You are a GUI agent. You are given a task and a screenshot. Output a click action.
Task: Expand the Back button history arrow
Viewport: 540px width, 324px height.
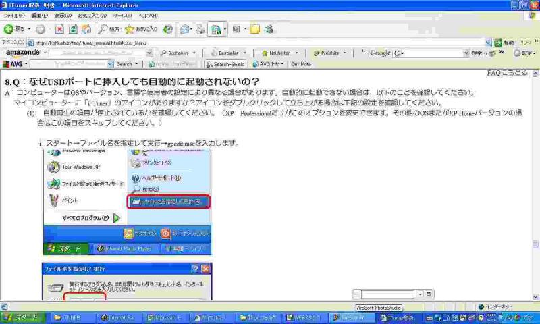tap(29, 29)
